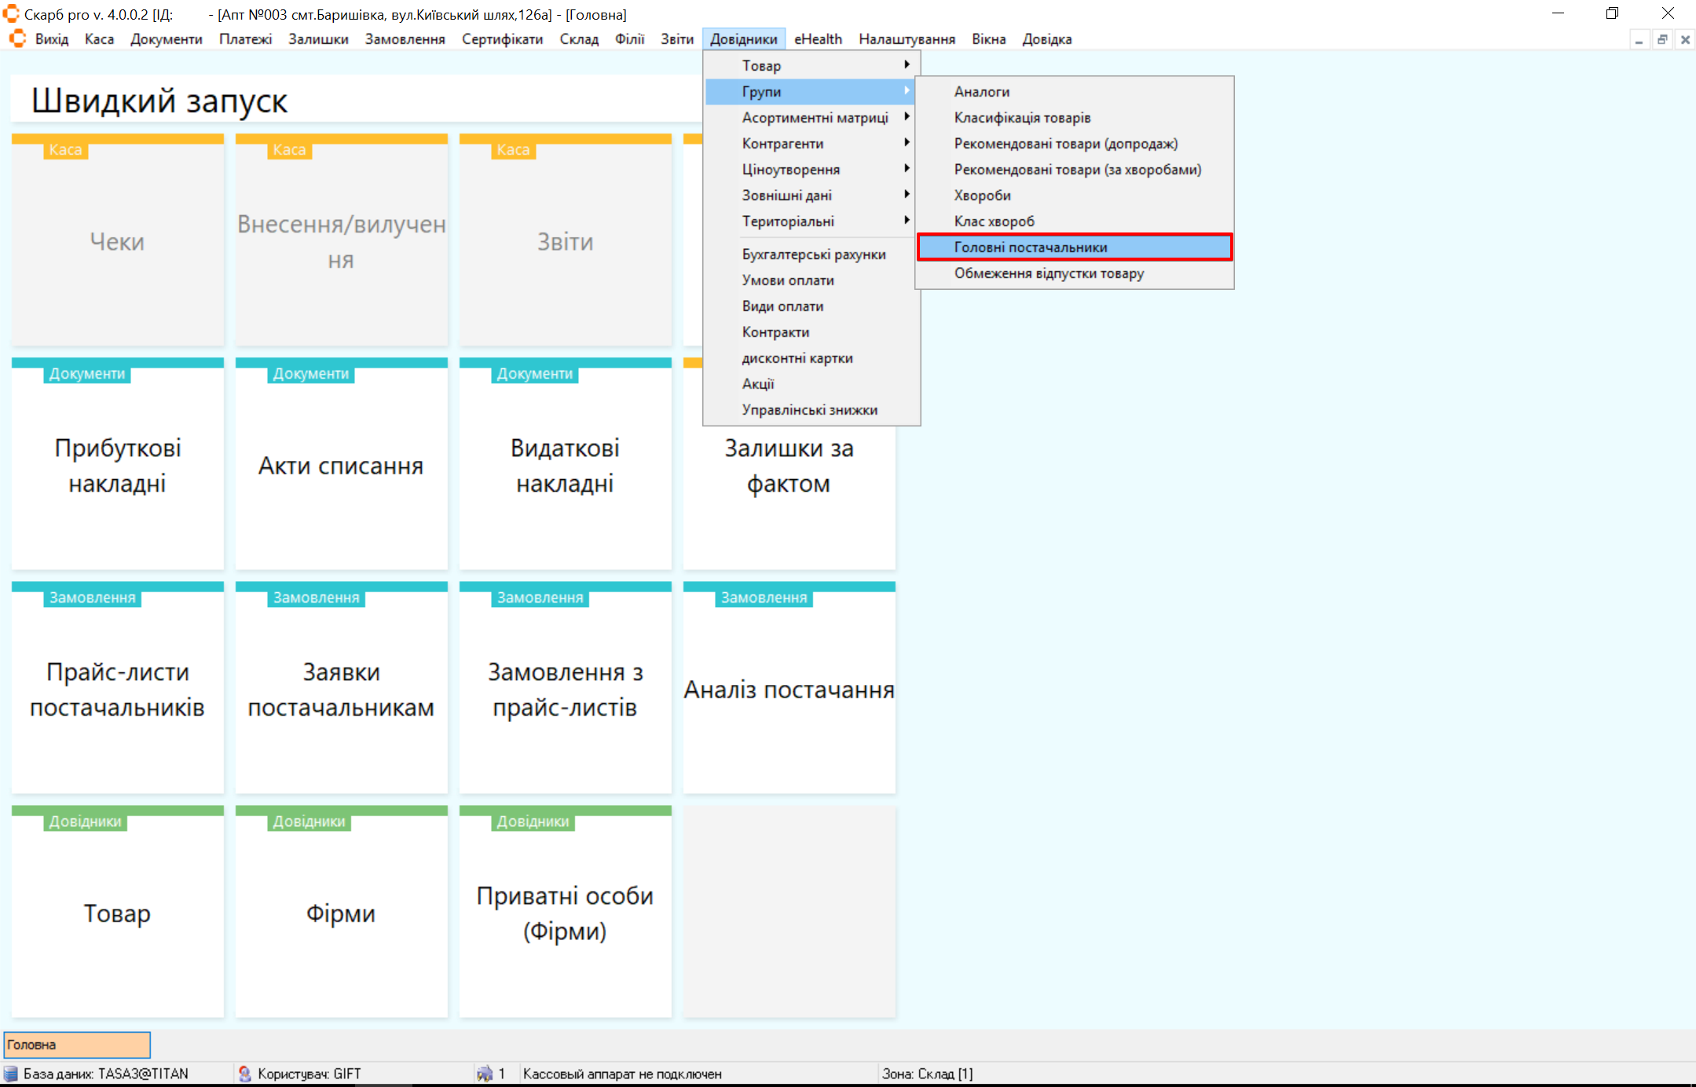Image resolution: width=1696 pixels, height=1087 pixels.
Task: Close the inner Головна child window
Action: coord(1685,39)
